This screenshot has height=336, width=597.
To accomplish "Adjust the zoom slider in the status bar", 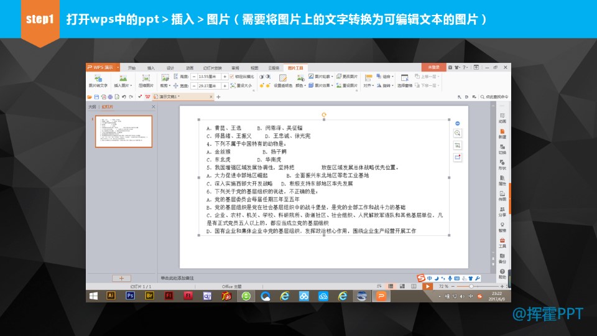I will click(471, 286).
